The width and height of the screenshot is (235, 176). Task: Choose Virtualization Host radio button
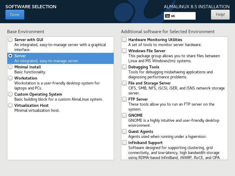[11, 105]
